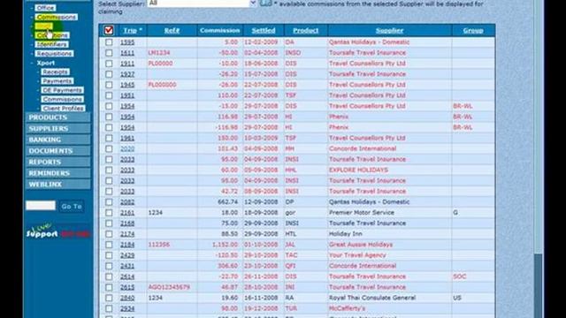Tick the checkbox for trip 1595

pyautogui.click(x=109, y=42)
